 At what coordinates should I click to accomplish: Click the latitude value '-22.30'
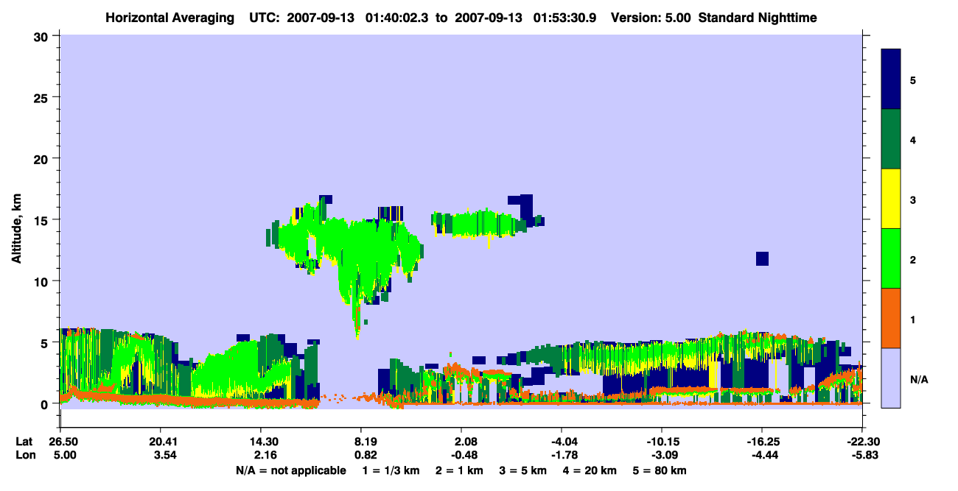pos(862,442)
